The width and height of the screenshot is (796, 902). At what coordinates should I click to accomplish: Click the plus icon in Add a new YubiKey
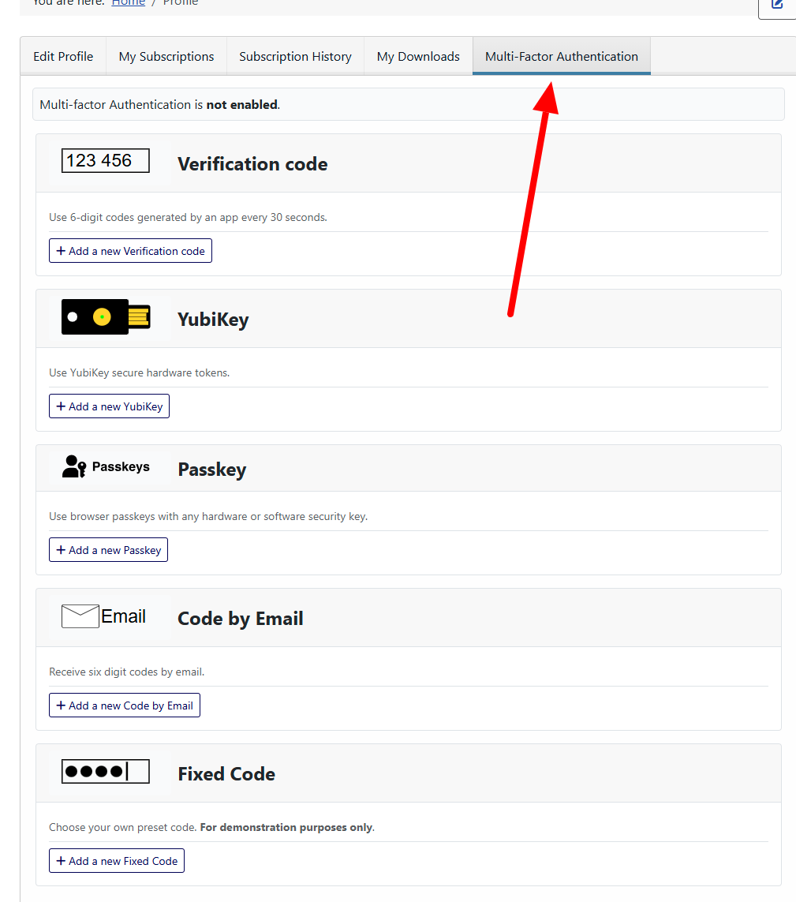point(61,406)
